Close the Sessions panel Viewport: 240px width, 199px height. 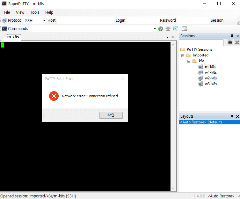tap(237, 36)
